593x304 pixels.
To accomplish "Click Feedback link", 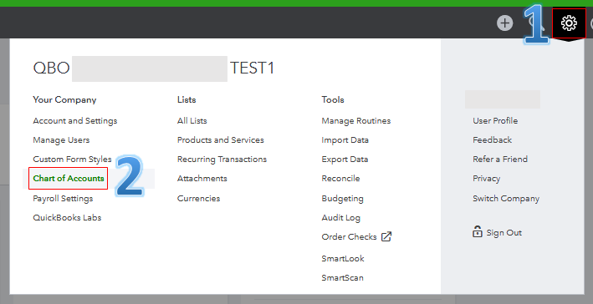I will click(492, 140).
